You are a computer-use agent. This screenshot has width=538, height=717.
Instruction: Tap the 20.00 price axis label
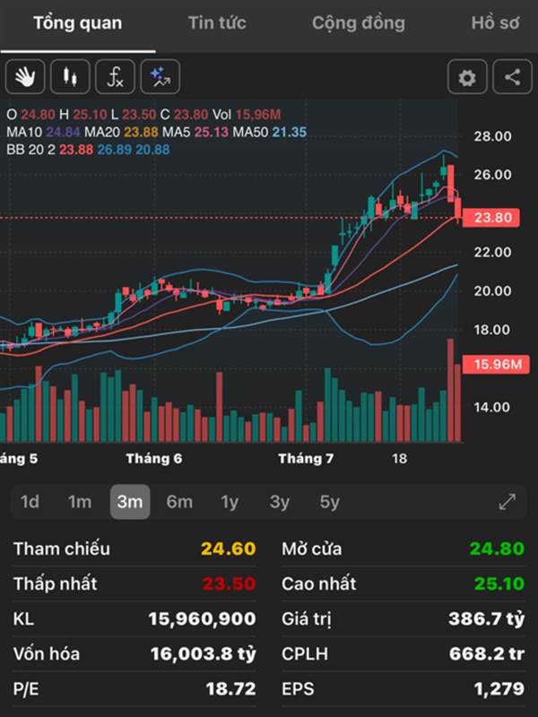(x=492, y=290)
